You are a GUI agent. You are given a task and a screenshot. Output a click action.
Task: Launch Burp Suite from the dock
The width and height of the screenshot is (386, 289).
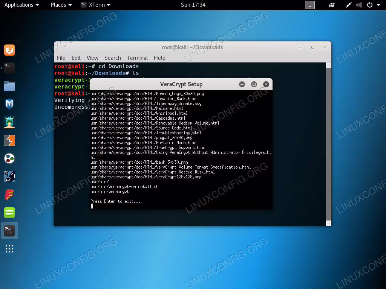pos(9,140)
